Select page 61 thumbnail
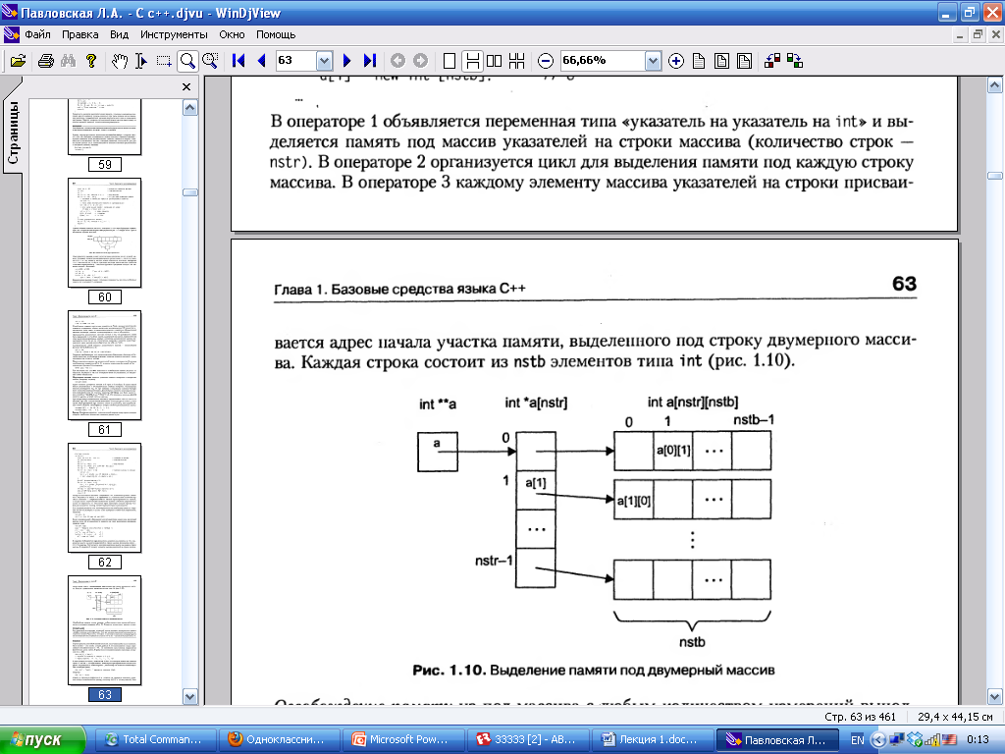The image size is (1005, 754). click(104, 373)
